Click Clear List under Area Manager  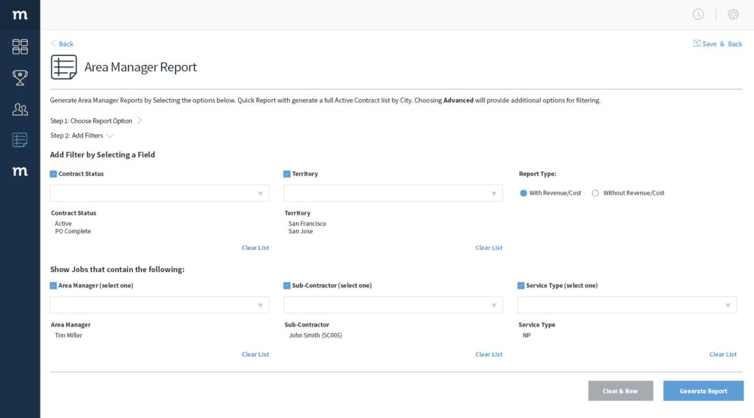click(x=256, y=354)
